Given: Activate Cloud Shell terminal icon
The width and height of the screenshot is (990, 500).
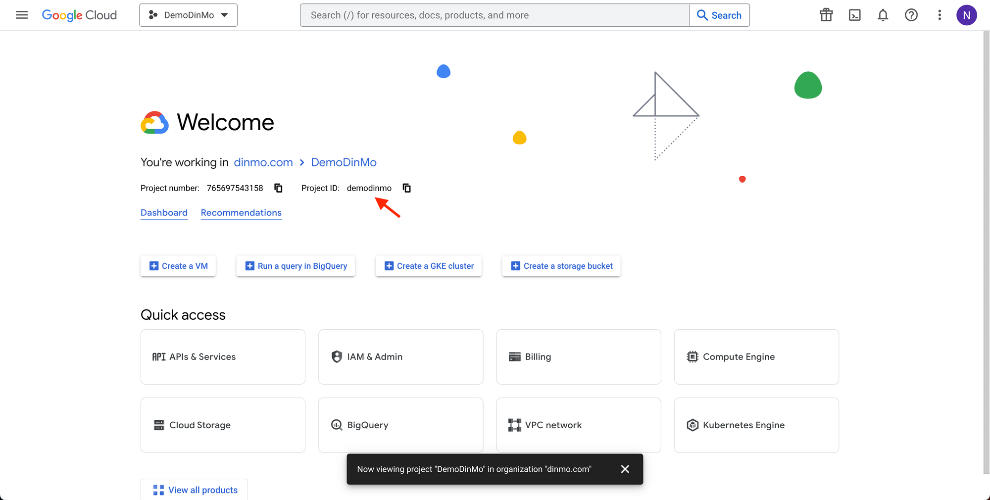Looking at the screenshot, I should (854, 15).
